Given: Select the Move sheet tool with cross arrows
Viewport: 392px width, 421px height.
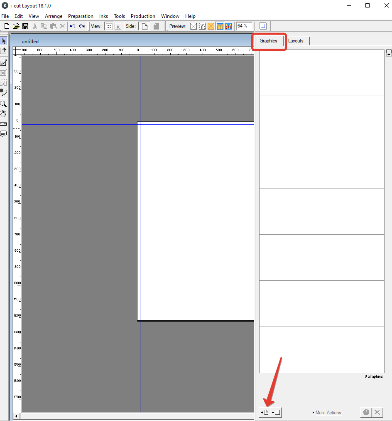Looking at the screenshot, I should [4, 50].
